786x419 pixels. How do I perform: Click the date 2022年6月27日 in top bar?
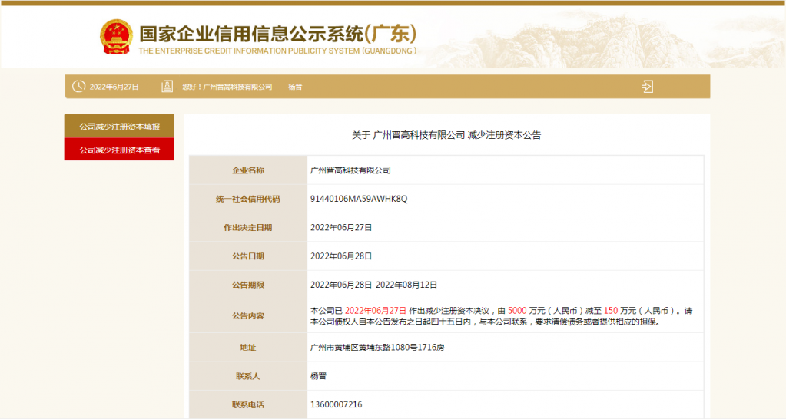(x=114, y=87)
